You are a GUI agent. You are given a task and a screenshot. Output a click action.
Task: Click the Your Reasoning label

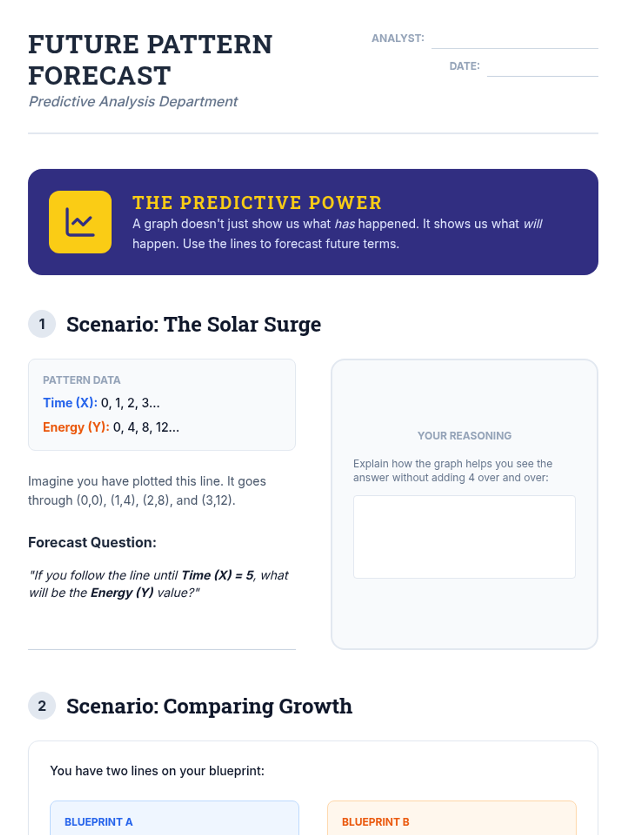pyautogui.click(x=464, y=436)
